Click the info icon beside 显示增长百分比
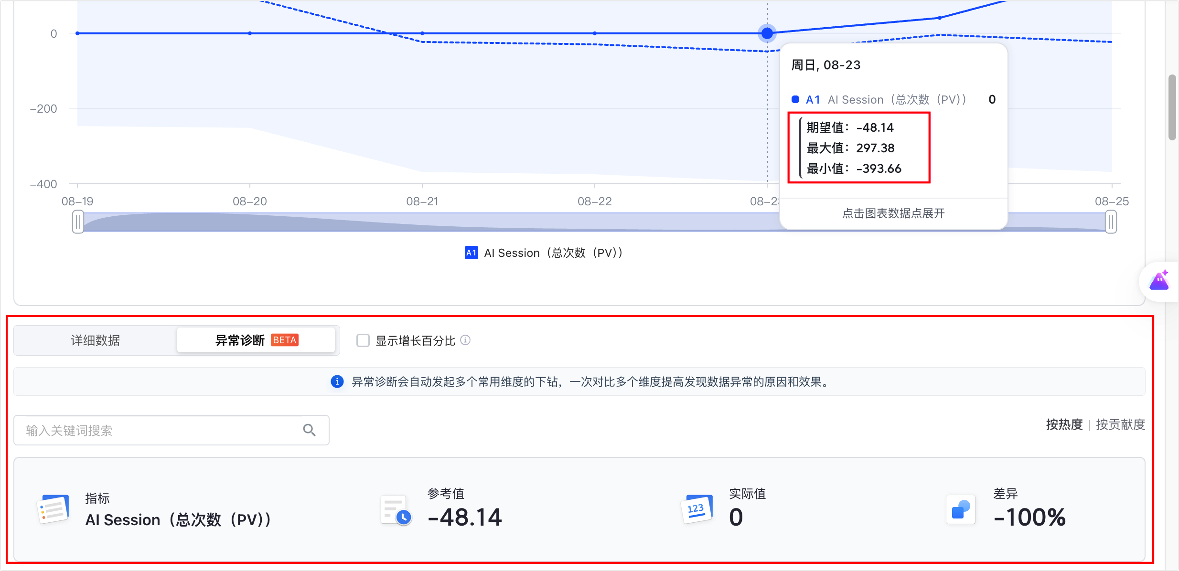This screenshot has height=571, width=1179. point(465,340)
